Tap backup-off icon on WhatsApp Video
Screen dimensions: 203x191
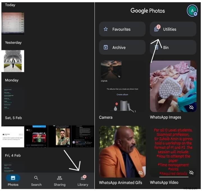tap(191, 173)
